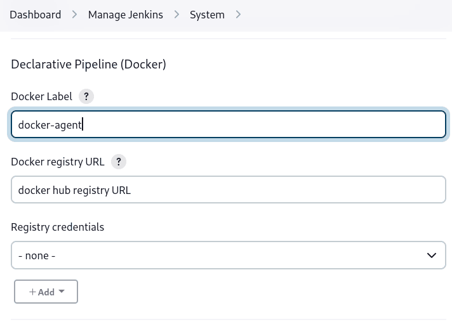
Task: Navigate to Manage Jenkins breadcrumb
Action: [x=125, y=15]
